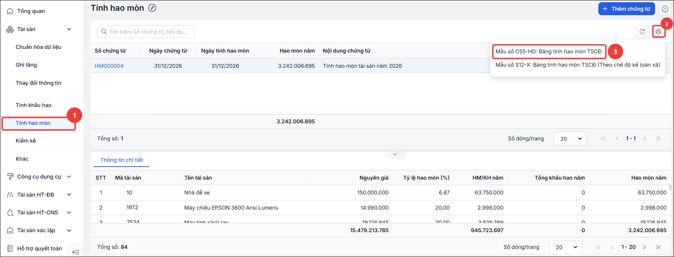
Task: Go to first page of detail table
Action: coord(599,247)
